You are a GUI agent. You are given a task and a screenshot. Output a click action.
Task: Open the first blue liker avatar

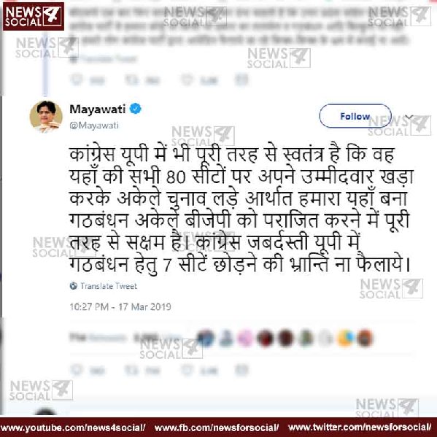point(206,338)
